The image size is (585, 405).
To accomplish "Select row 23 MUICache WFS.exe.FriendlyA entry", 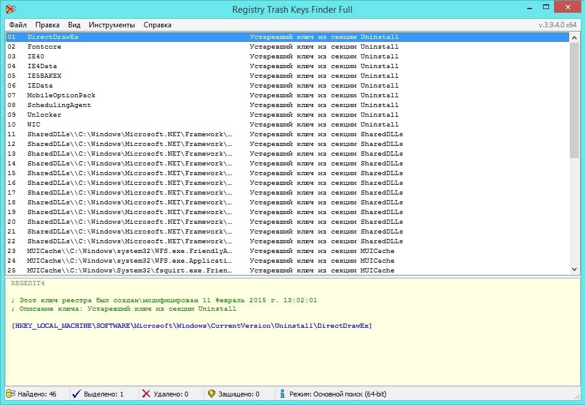I will point(287,251).
